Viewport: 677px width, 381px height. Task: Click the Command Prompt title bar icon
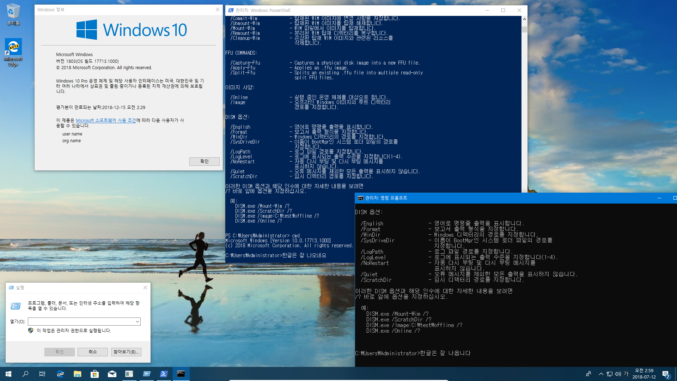[360, 198]
